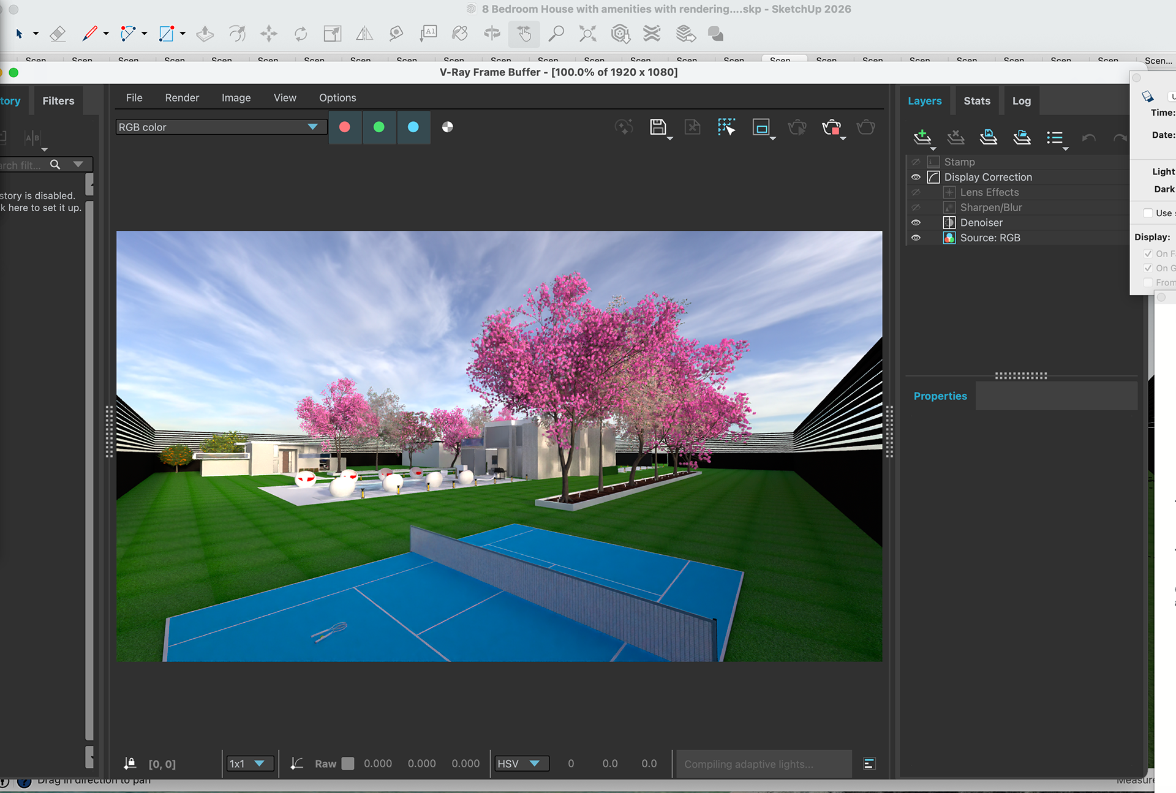1176x793 pixels.
Task: Toggle the red channel button
Action: (345, 127)
